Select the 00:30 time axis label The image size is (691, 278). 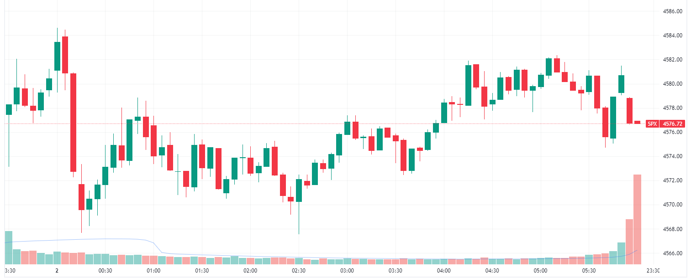(x=105, y=270)
